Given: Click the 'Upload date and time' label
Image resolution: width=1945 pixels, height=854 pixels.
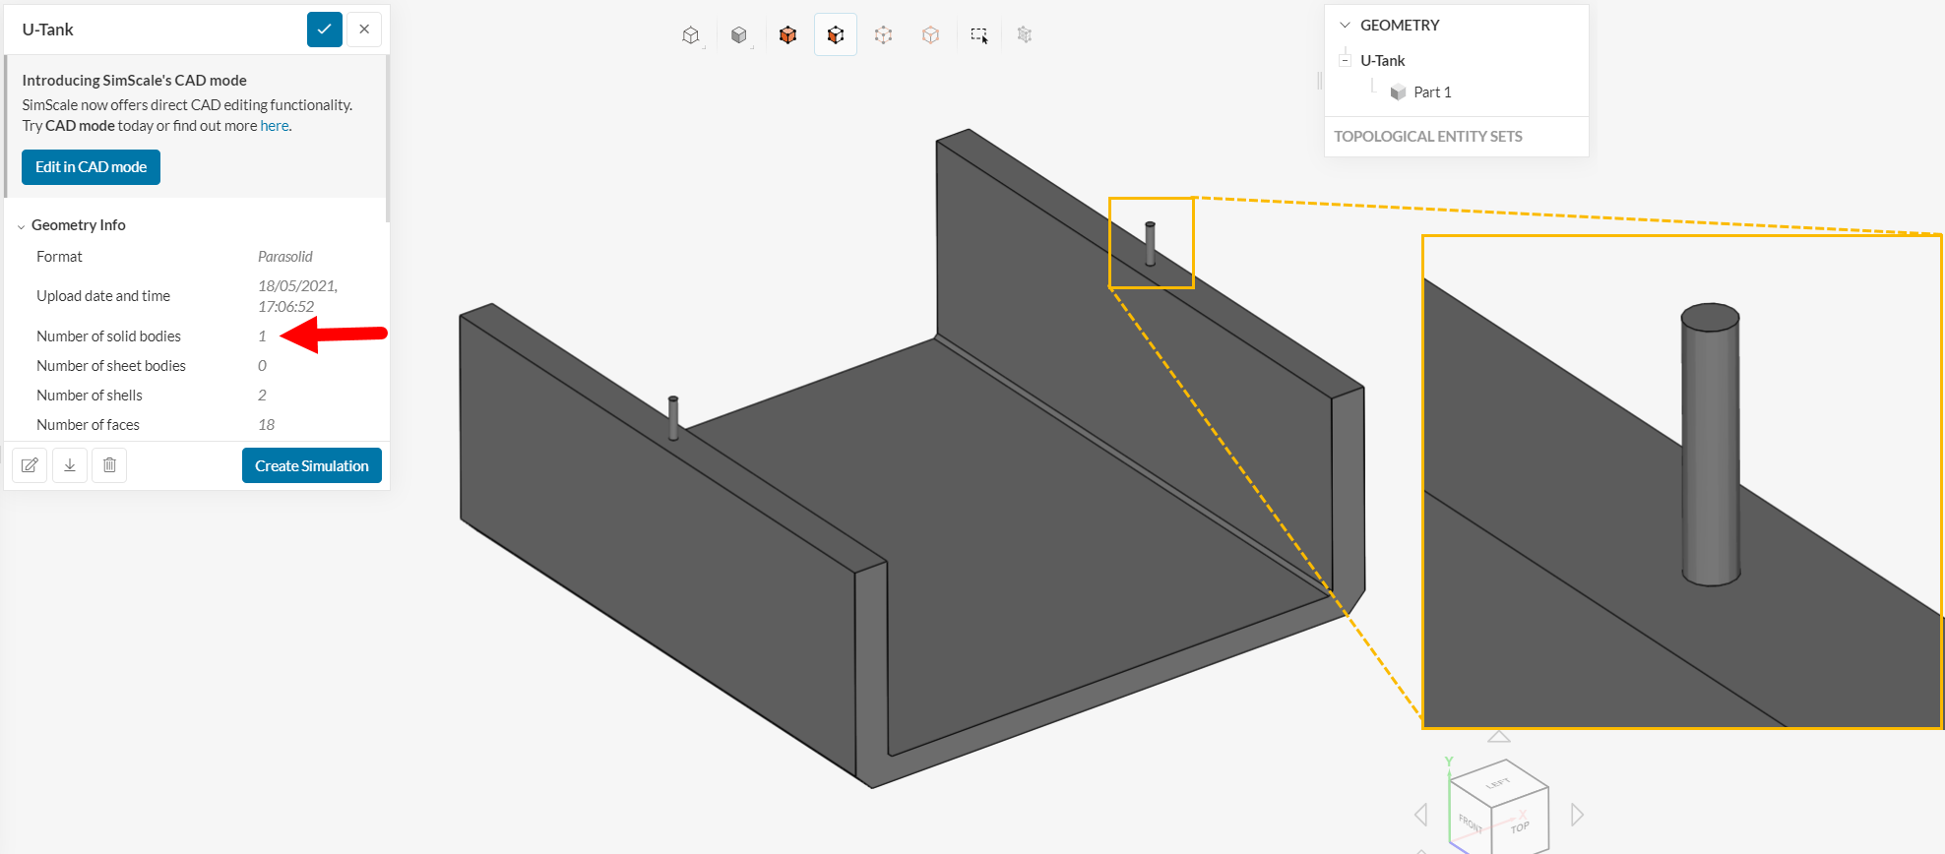Looking at the screenshot, I should pos(103,296).
